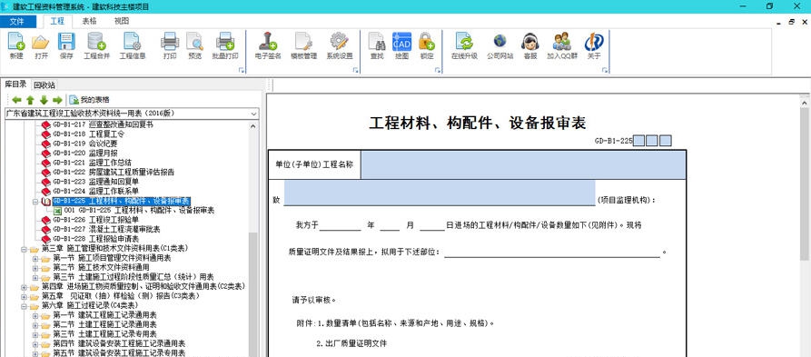811x357 pixels.
Task: Open the 广东省建筑工程竣工验收 template dropdown
Action: point(254,114)
